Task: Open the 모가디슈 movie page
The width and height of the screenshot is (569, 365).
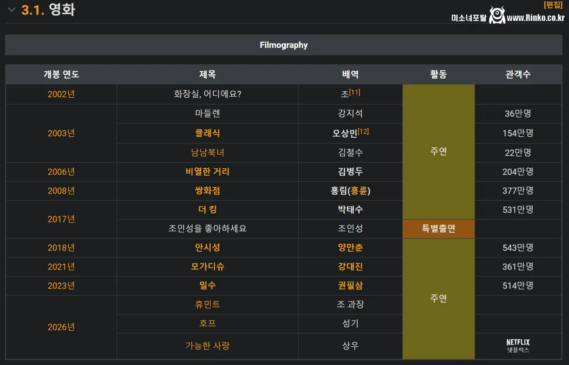Action: pyautogui.click(x=207, y=266)
